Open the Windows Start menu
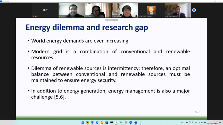The image size is (223, 125). (x=83, y=122)
